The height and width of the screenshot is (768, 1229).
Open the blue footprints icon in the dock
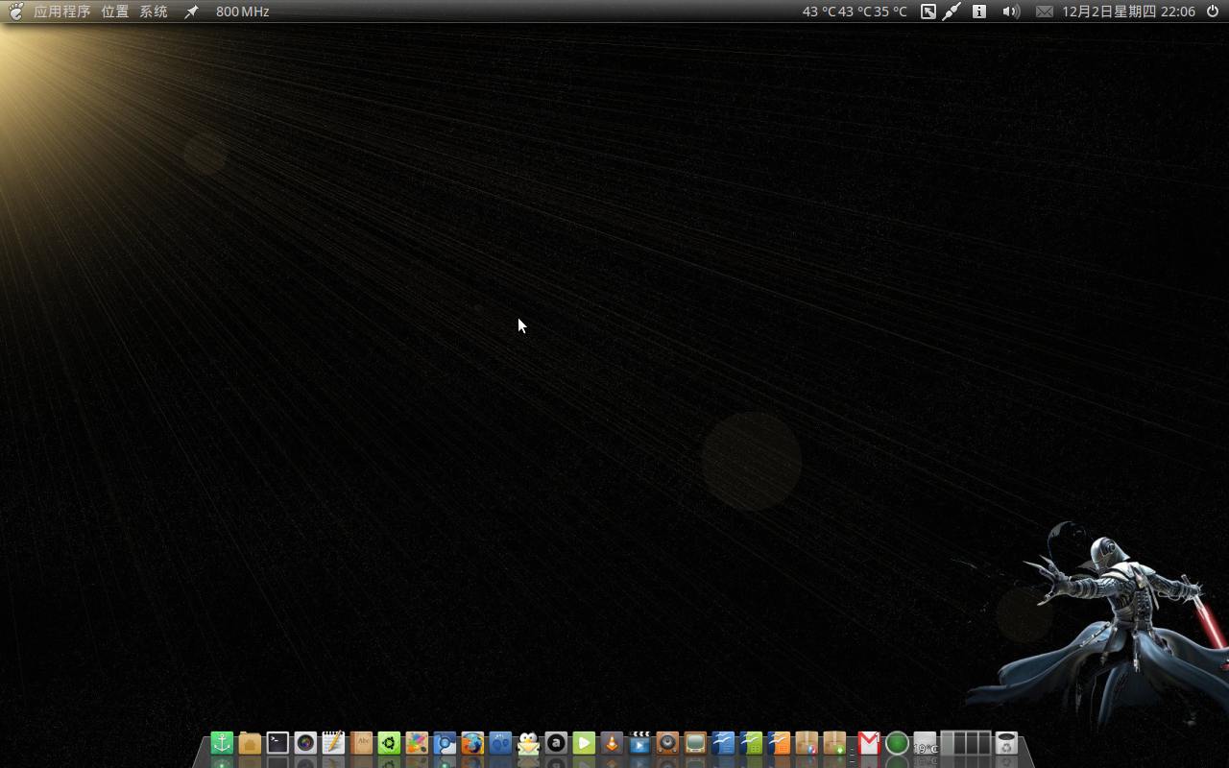(x=500, y=743)
